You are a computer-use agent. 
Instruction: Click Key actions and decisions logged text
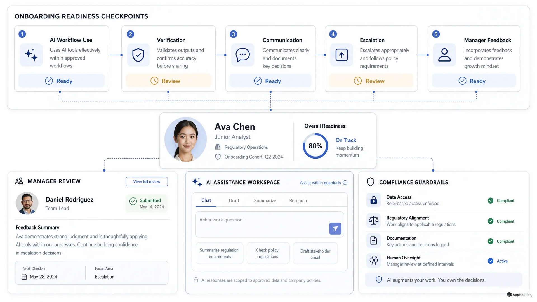pyautogui.click(x=418, y=245)
